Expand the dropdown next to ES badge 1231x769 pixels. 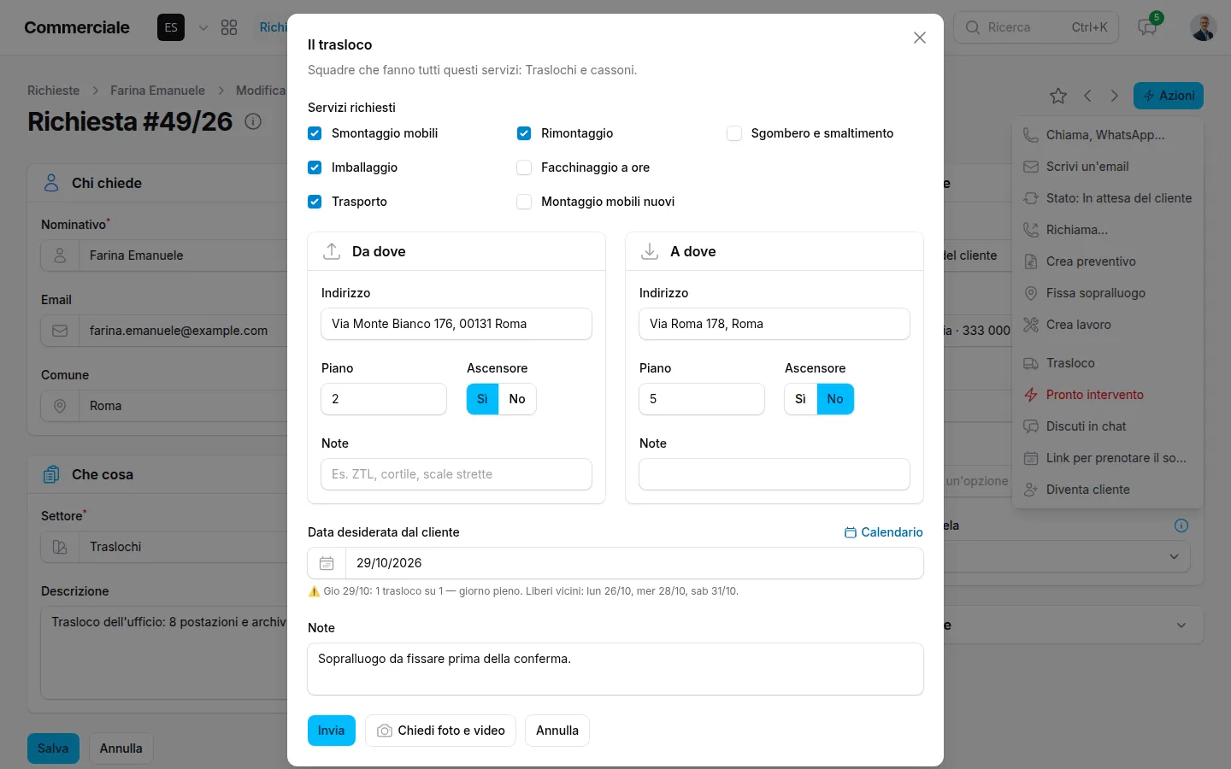(203, 27)
